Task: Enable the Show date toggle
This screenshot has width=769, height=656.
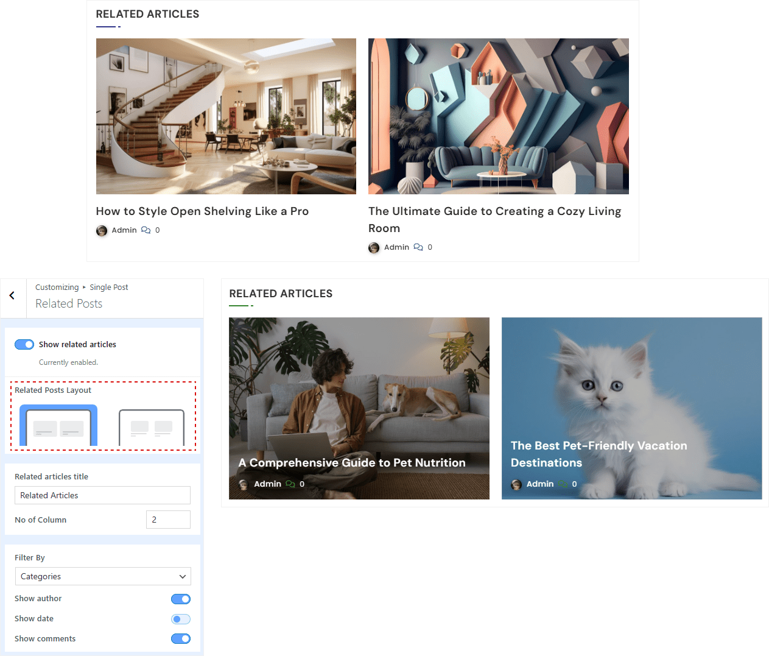Action: coord(181,619)
